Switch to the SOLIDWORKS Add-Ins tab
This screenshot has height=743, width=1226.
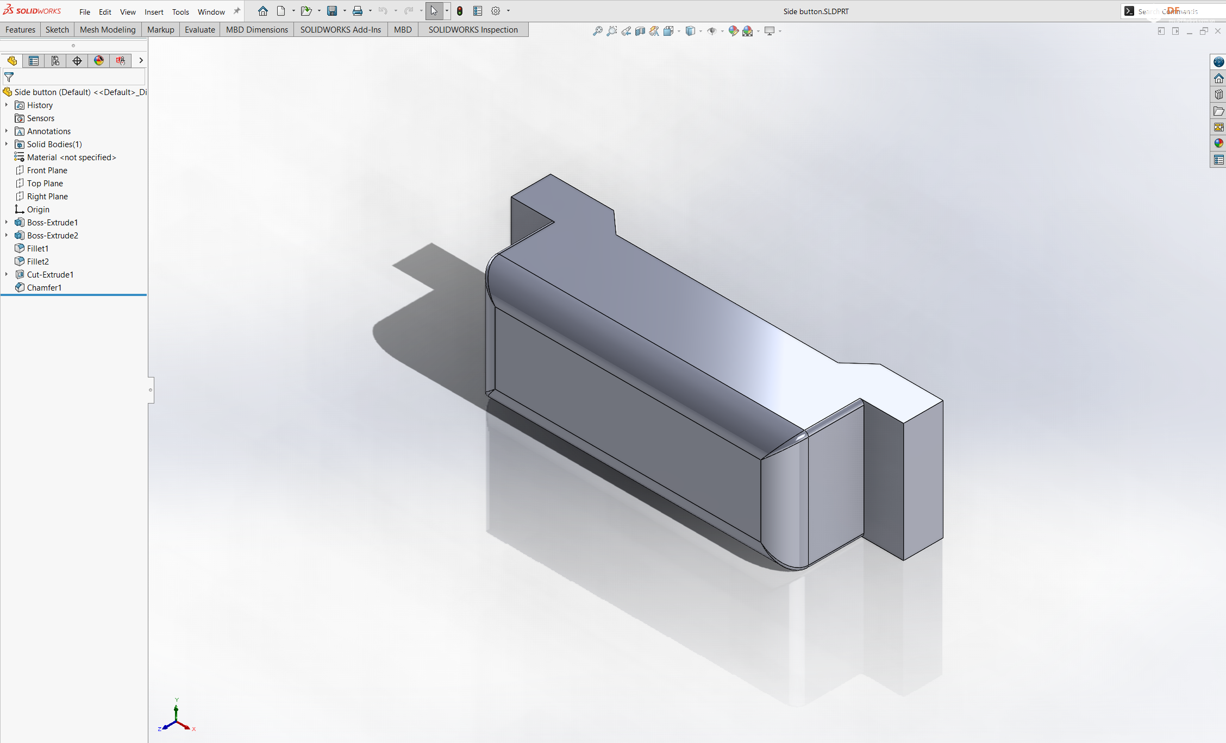pyautogui.click(x=341, y=30)
